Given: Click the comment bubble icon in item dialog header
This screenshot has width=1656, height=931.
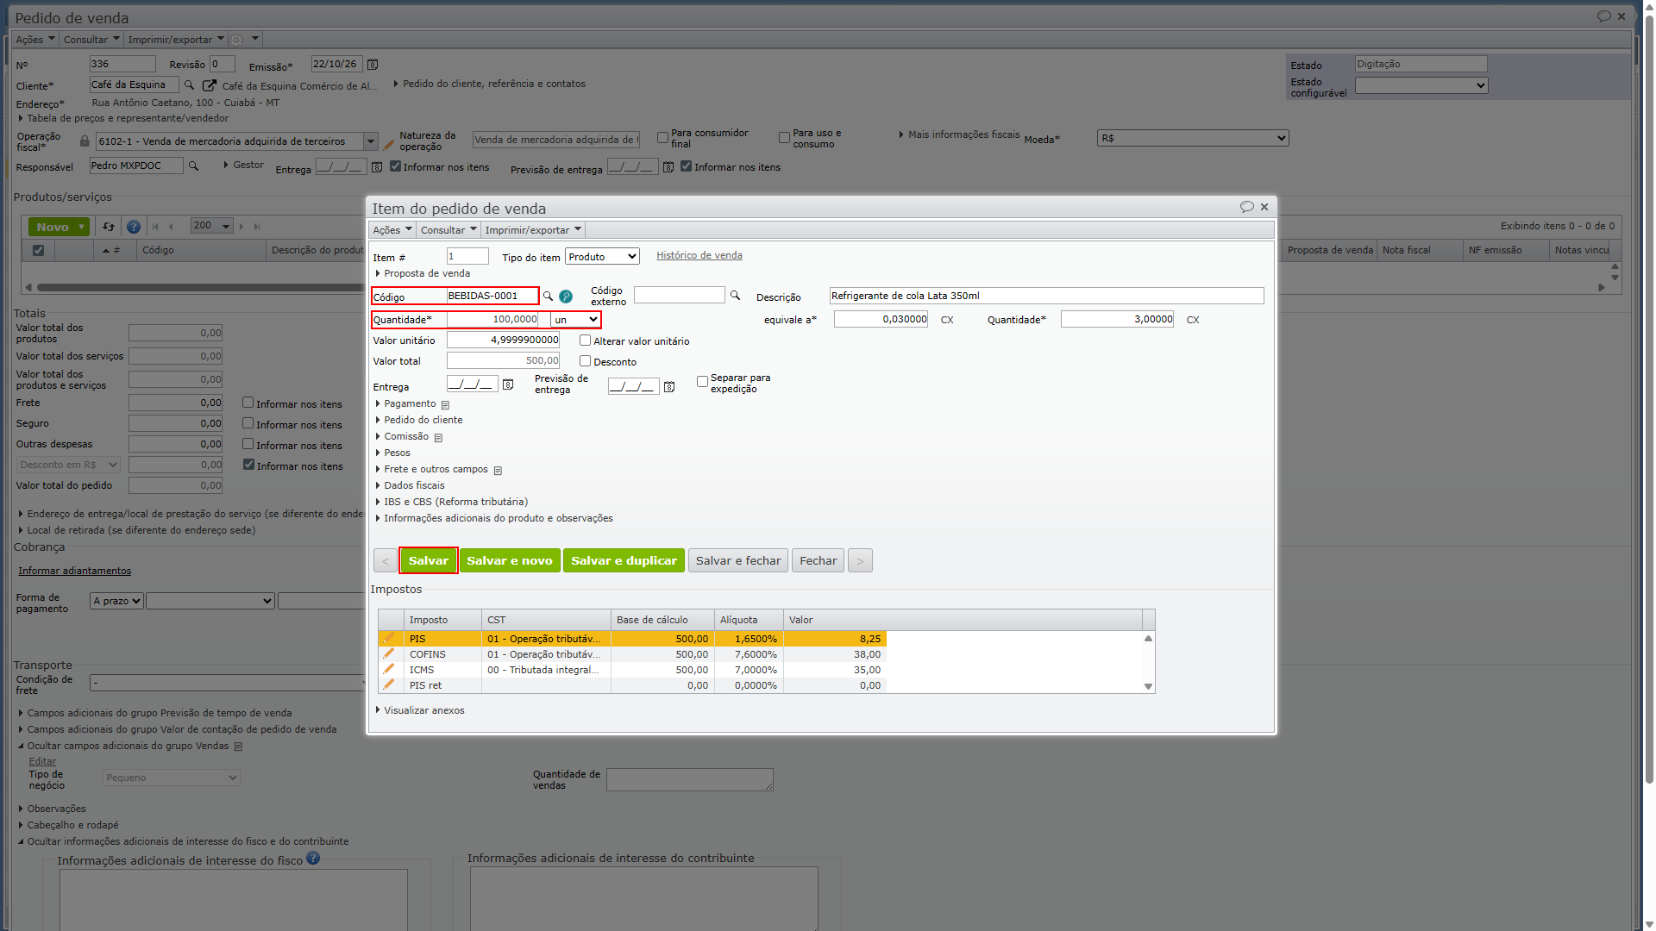Looking at the screenshot, I should pyautogui.click(x=1246, y=207).
